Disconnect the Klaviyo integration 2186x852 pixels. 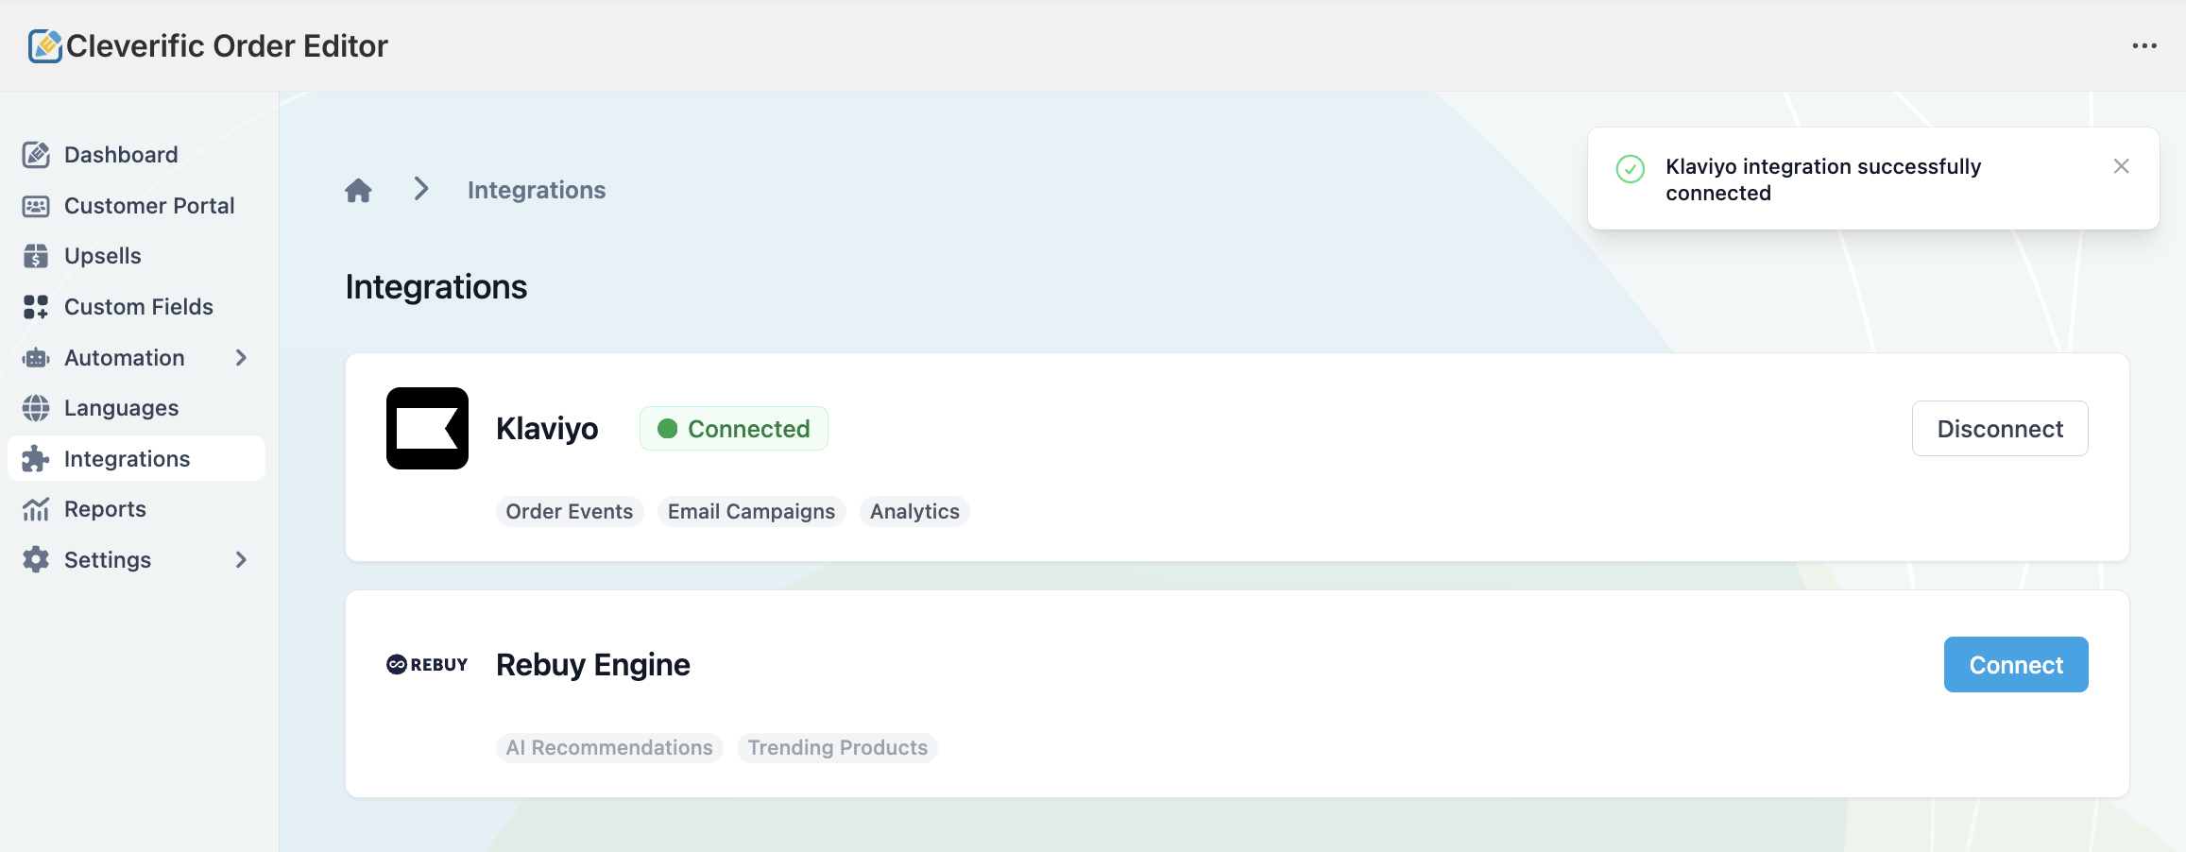coord(2000,429)
